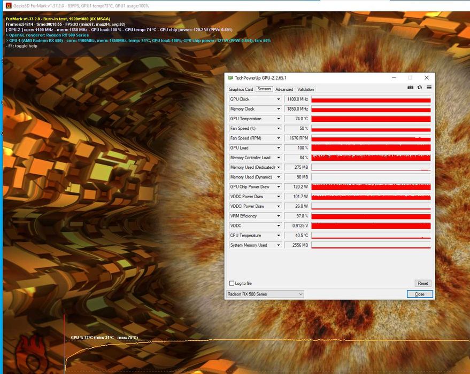Click the 2556 MB system memory value

297,245
